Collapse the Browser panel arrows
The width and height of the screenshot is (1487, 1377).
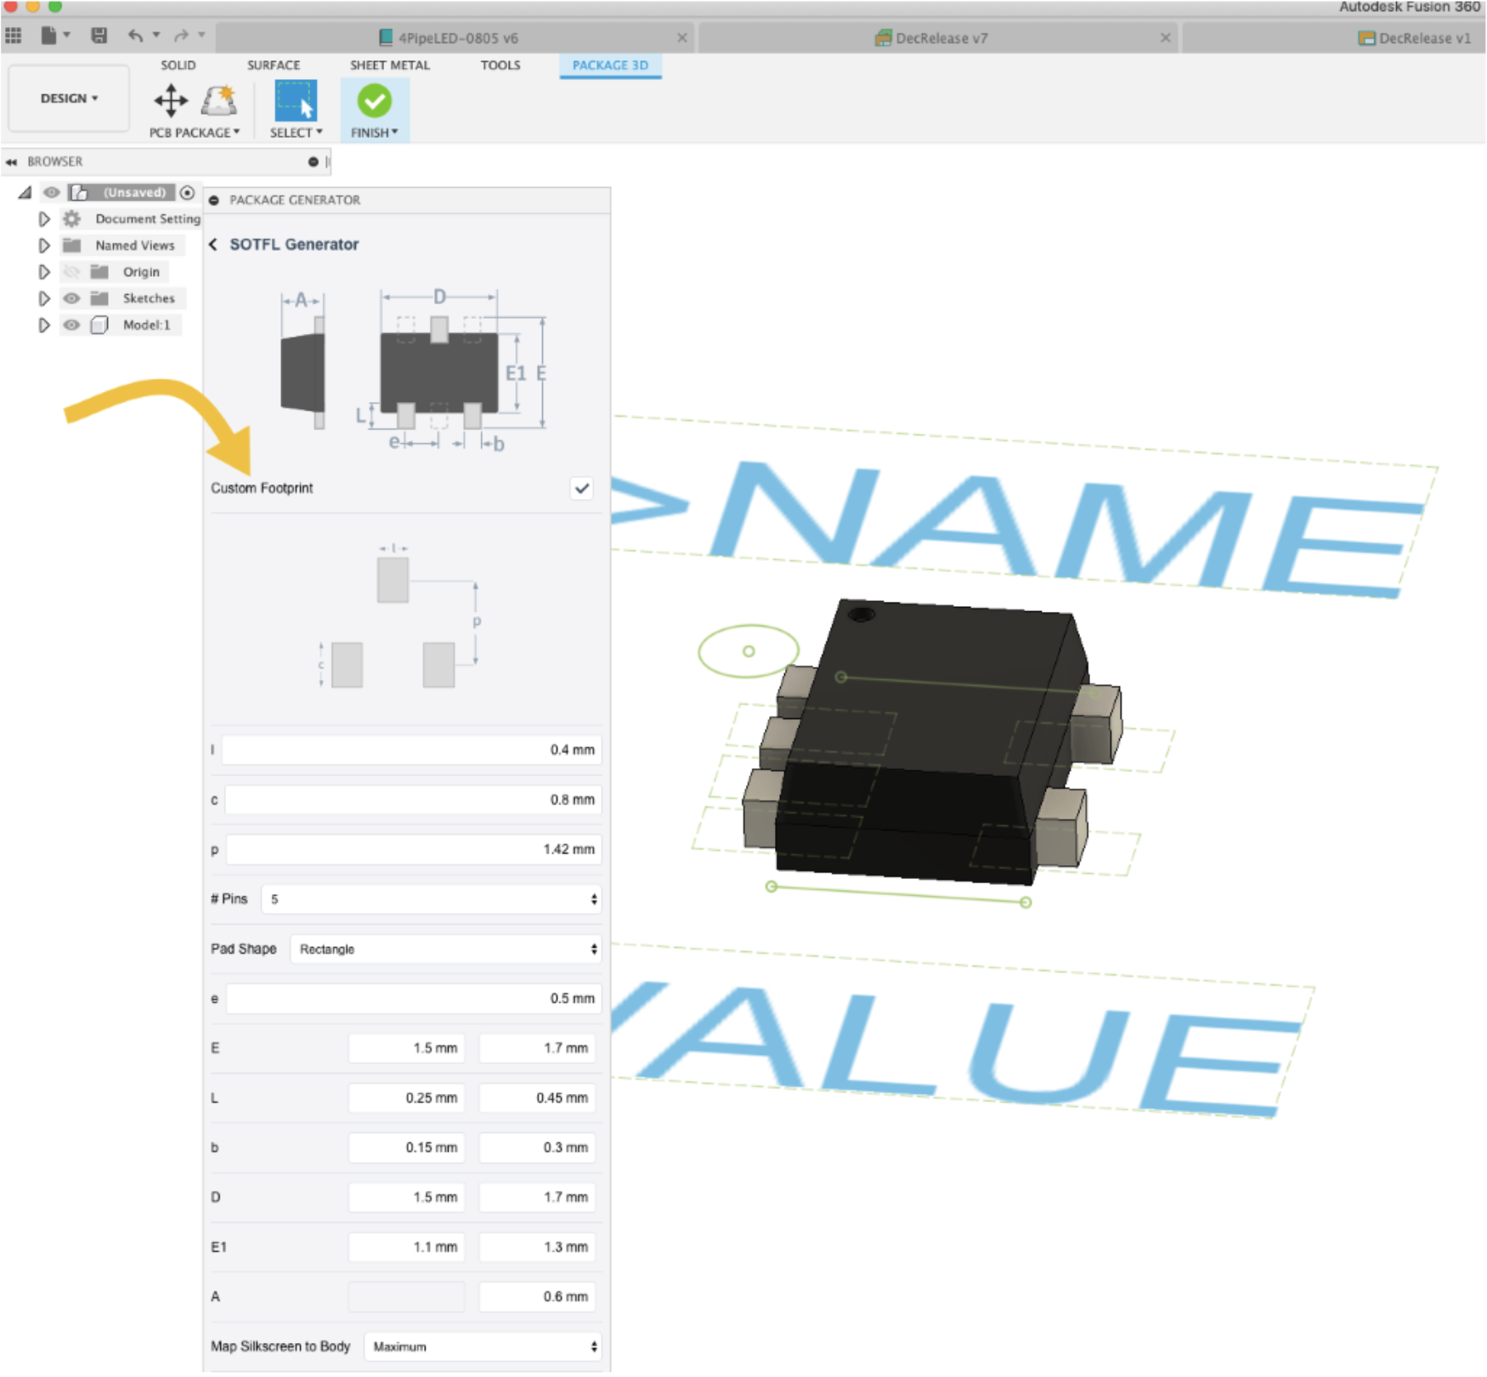pos(11,161)
